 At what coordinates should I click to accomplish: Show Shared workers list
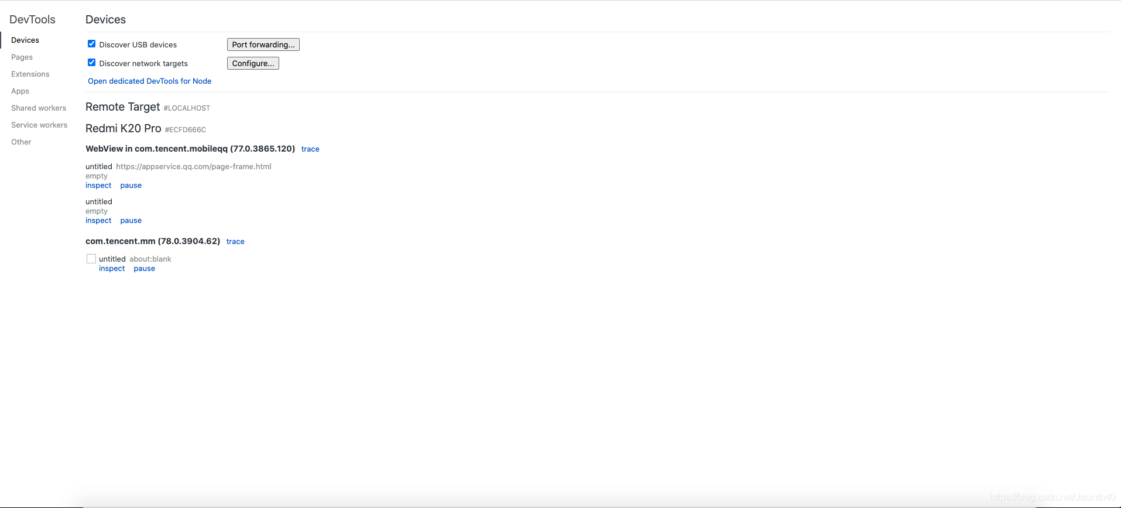39,108
